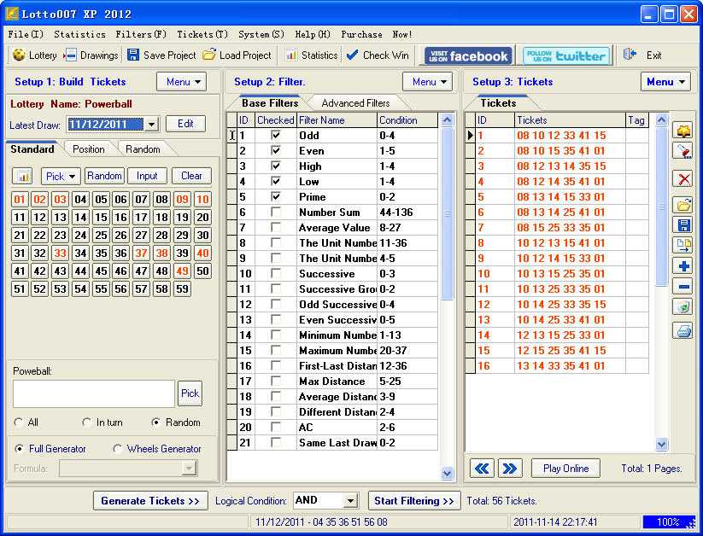Open the facebook page via toolbar badge

click(468, 55)
